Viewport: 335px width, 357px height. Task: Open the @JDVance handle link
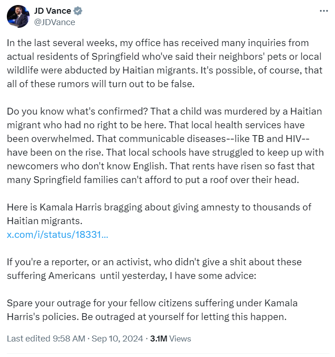pos(55,22)
